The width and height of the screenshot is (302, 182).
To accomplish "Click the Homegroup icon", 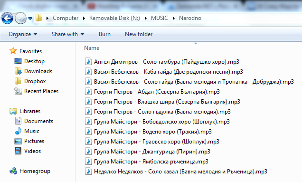I will (x=13, y=171).
